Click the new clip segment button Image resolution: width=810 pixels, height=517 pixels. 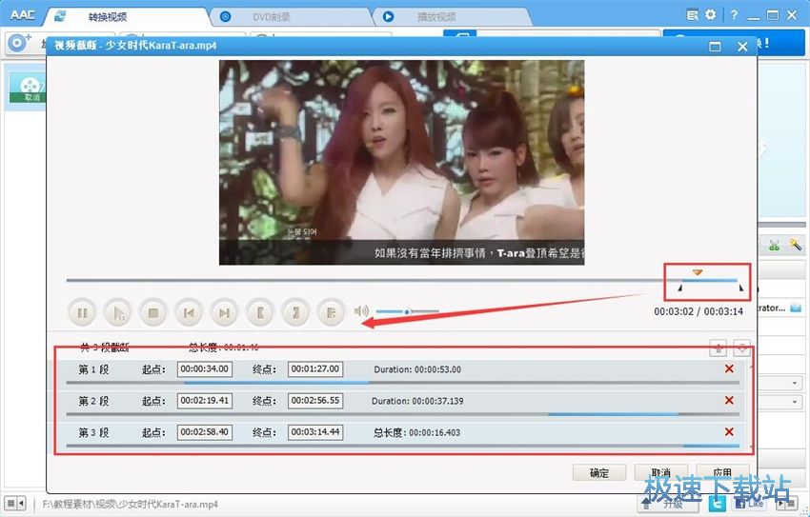tap(331, 312)
